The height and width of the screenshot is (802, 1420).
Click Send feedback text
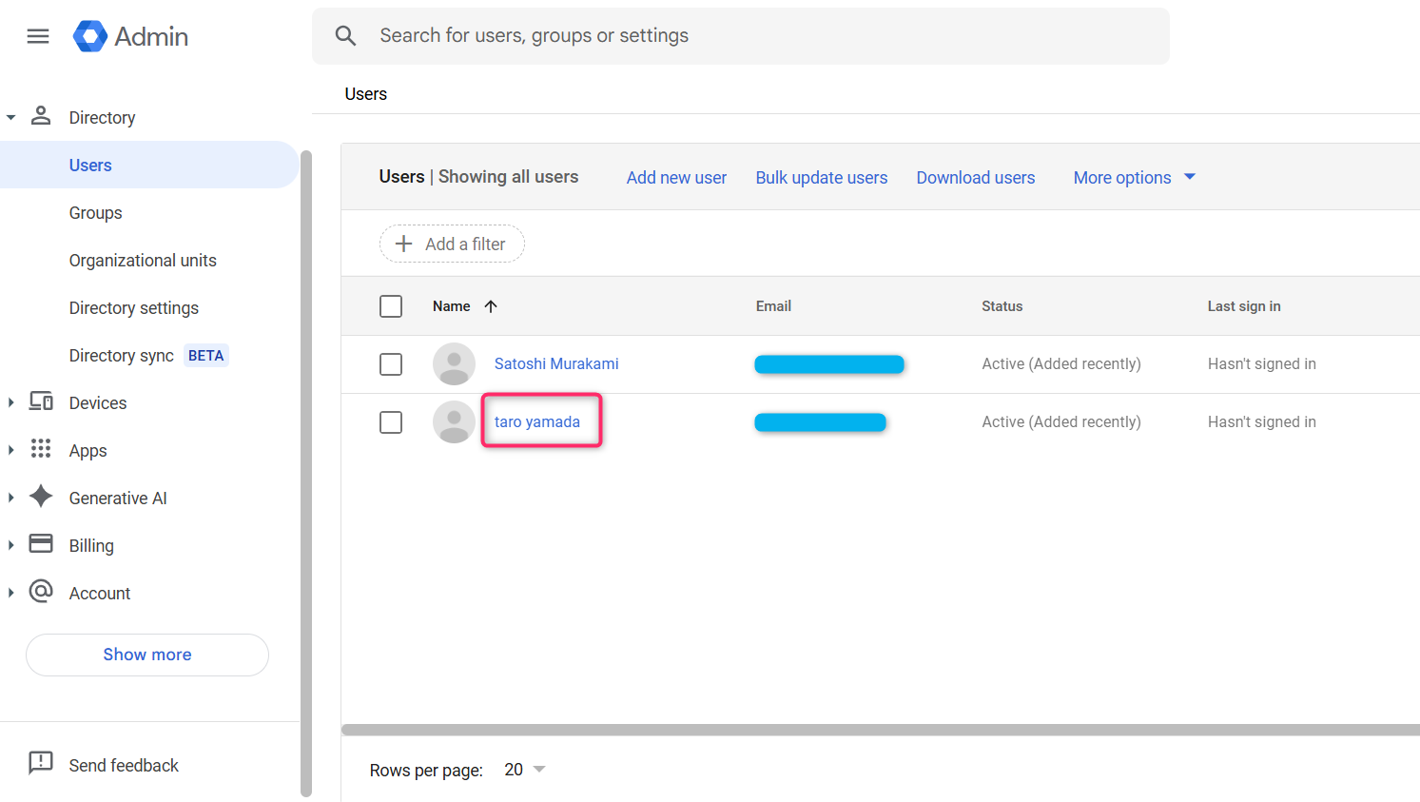point(124,766)
